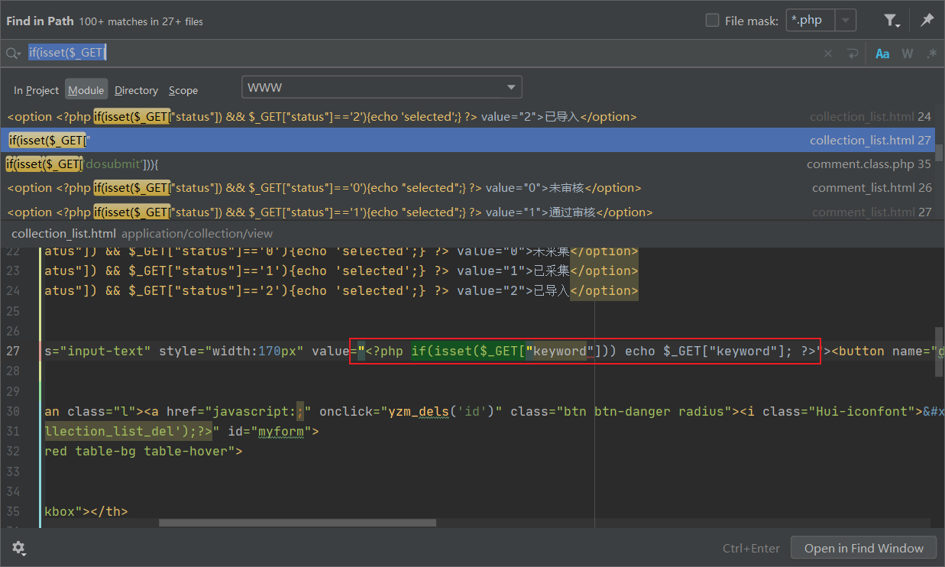The image size is (945, 567).
Task: Open settings gear icon at bottom left
Action: click(18, 548)
